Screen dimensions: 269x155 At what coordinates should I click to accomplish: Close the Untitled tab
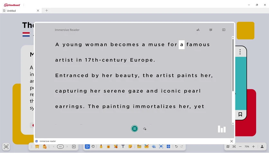click(x=38, y=11)
